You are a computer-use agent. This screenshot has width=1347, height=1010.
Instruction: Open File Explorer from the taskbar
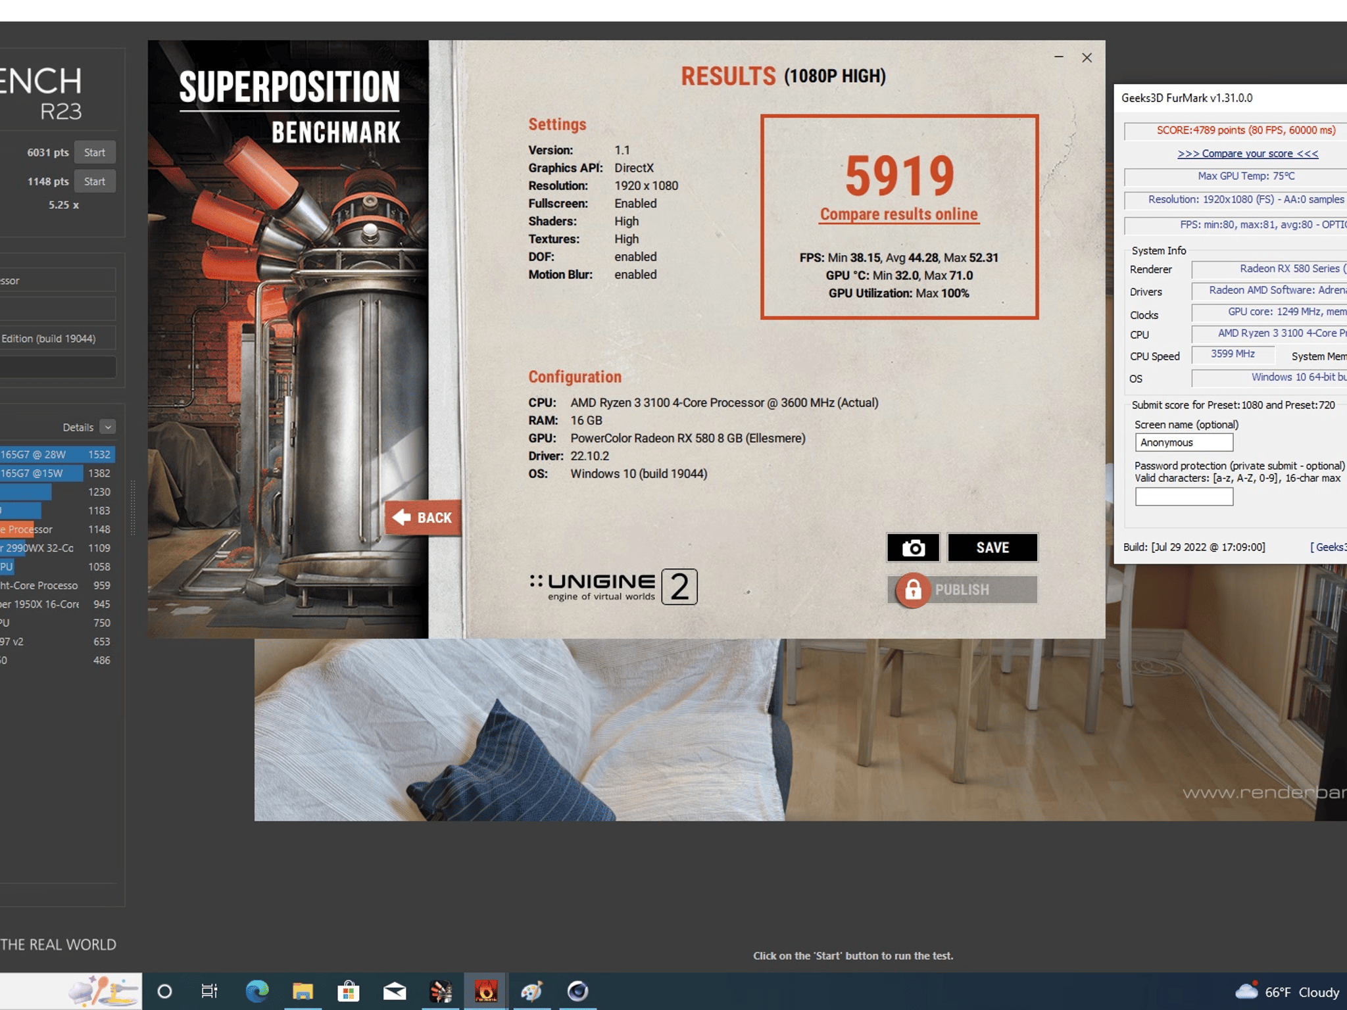[303, 991]
